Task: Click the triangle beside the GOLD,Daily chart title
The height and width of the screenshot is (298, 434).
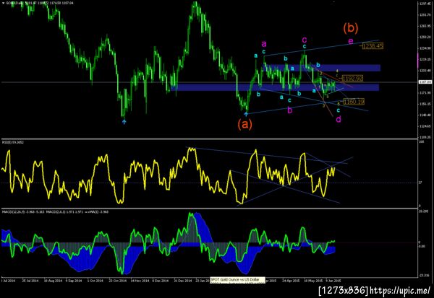Action: click(3, 3)
